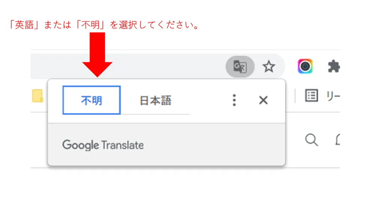Open the reading list icon
The image size is (384, 216).
[x=312, y=96]
